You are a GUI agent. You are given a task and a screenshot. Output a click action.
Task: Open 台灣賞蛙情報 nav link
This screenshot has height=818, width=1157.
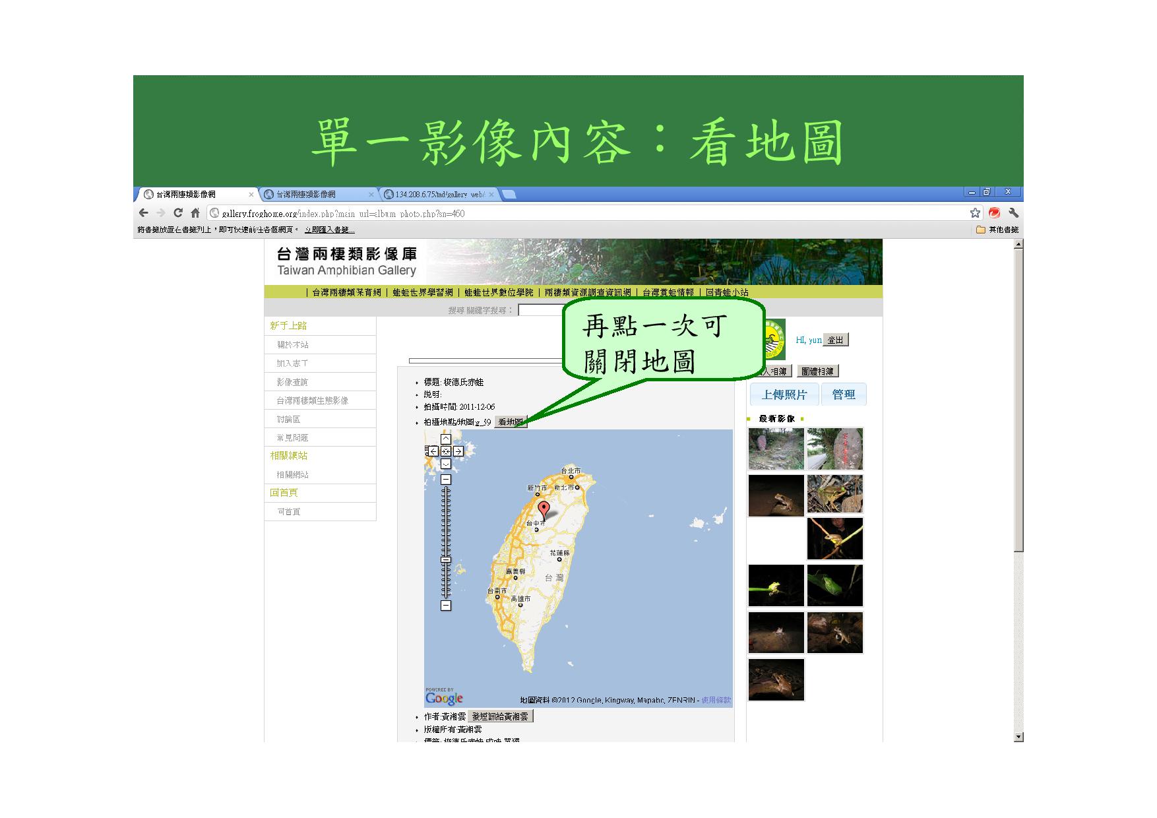(668, 292)
